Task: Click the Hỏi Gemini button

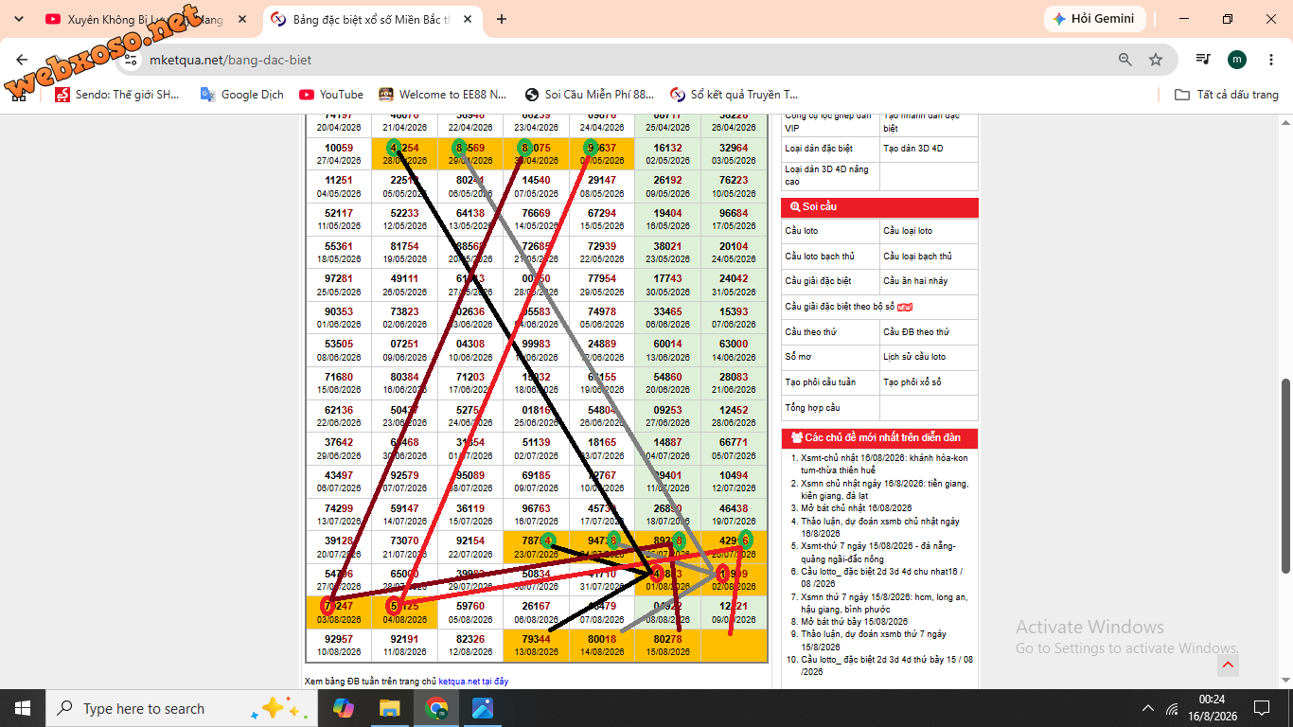Action: click(x=1095, y=19)
